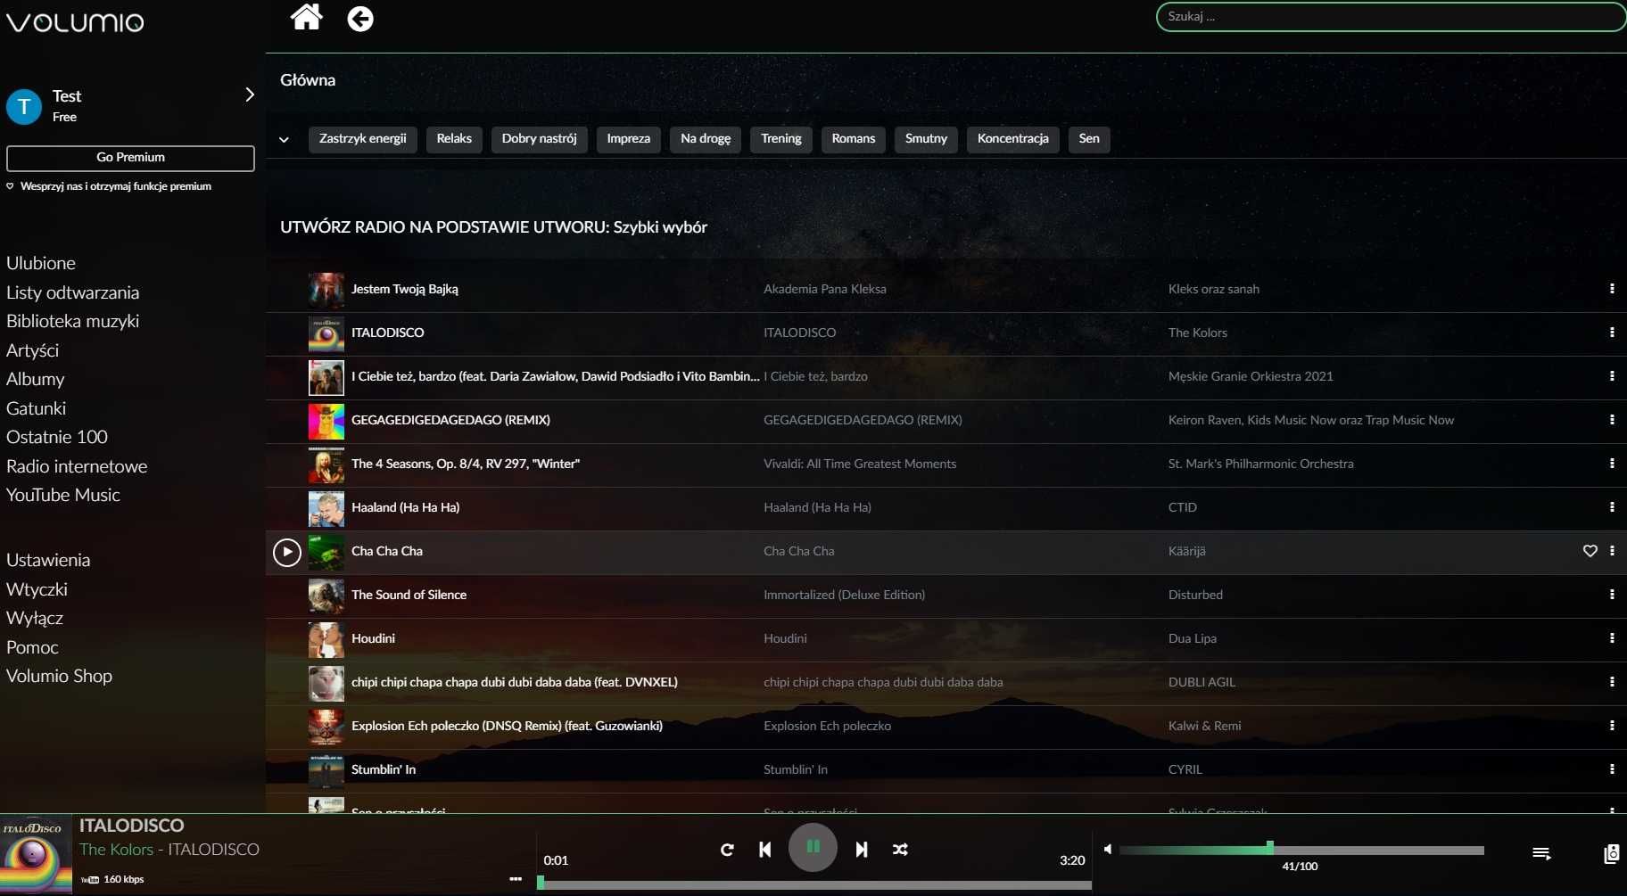The width and height of the screenshot is (1627, 896).
Task: Open the play queue icon
Action: point(1541,854)
